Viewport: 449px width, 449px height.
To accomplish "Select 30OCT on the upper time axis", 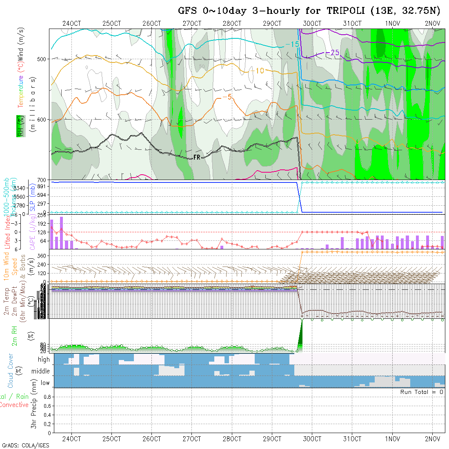I will tap(312, 23).
